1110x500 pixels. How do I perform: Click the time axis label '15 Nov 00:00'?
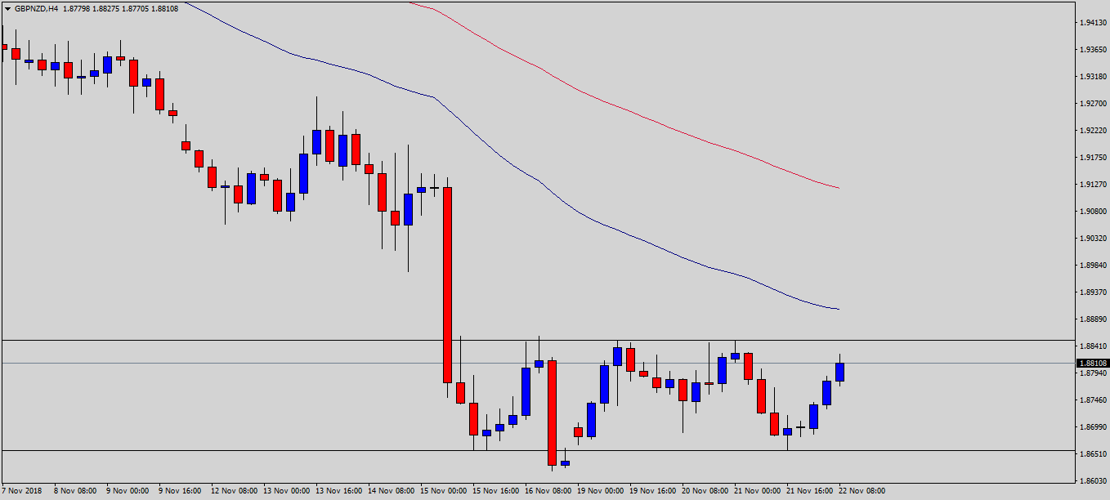click(443, 492)
